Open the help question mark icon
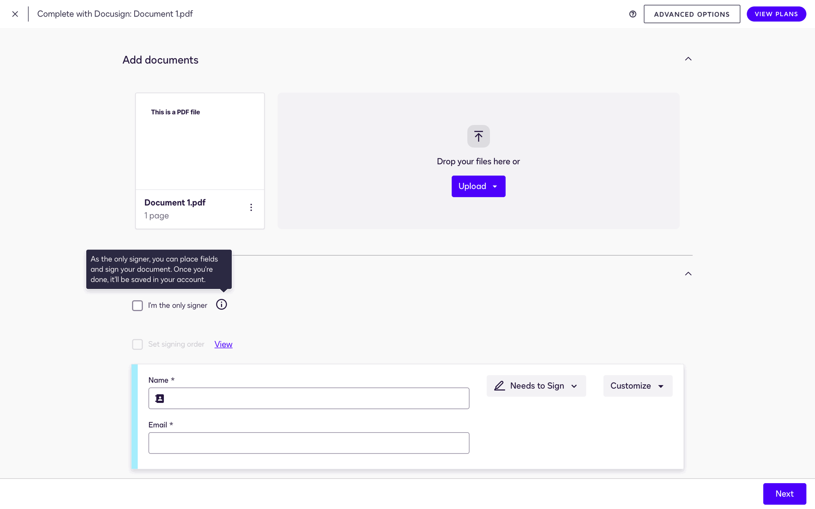 coord(632,14)
